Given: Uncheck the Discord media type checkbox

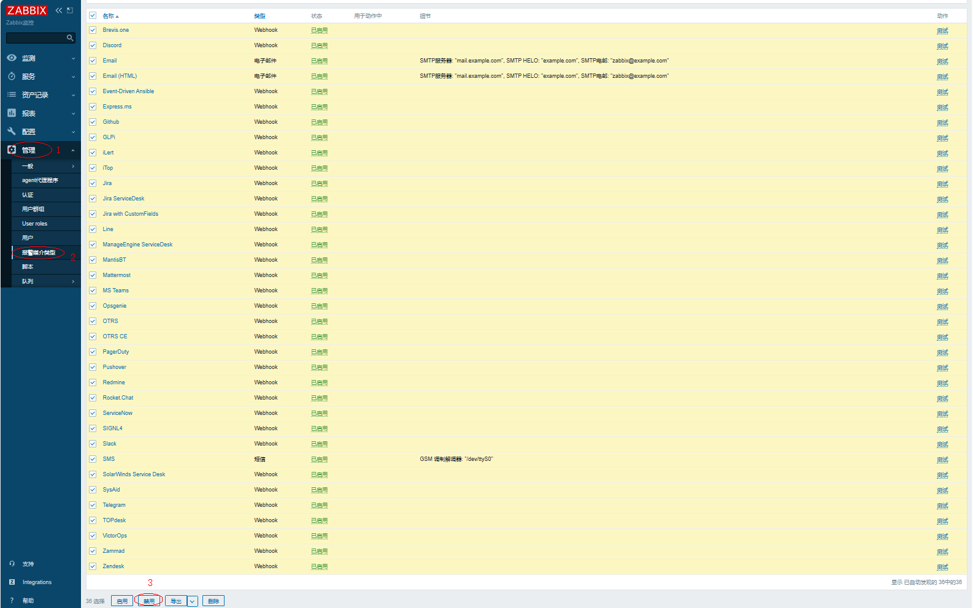Looking at the screenshot, I should coord(93,45).
